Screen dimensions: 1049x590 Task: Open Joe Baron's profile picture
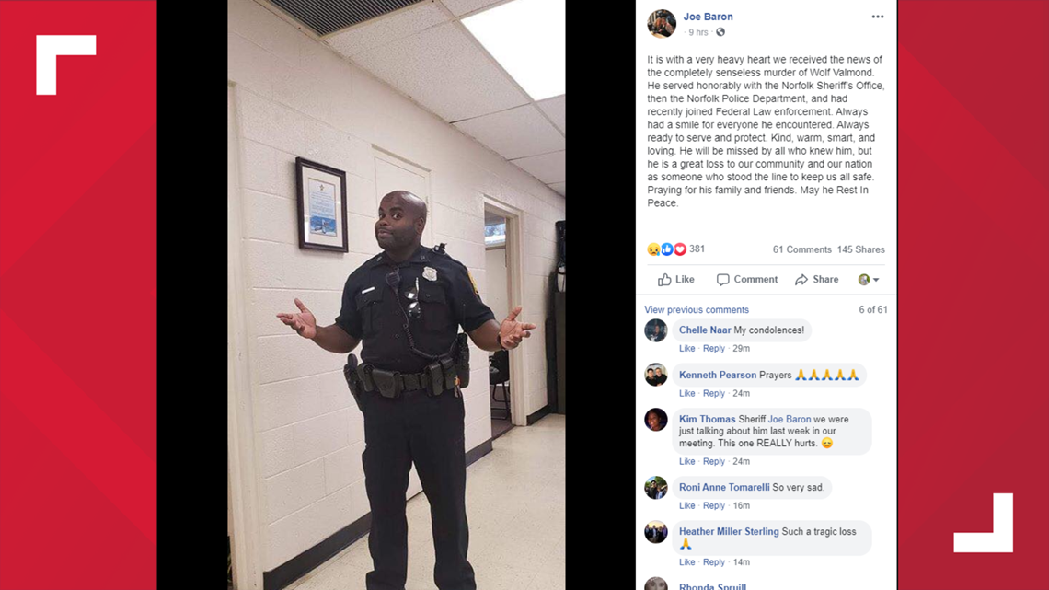(661, 23)
